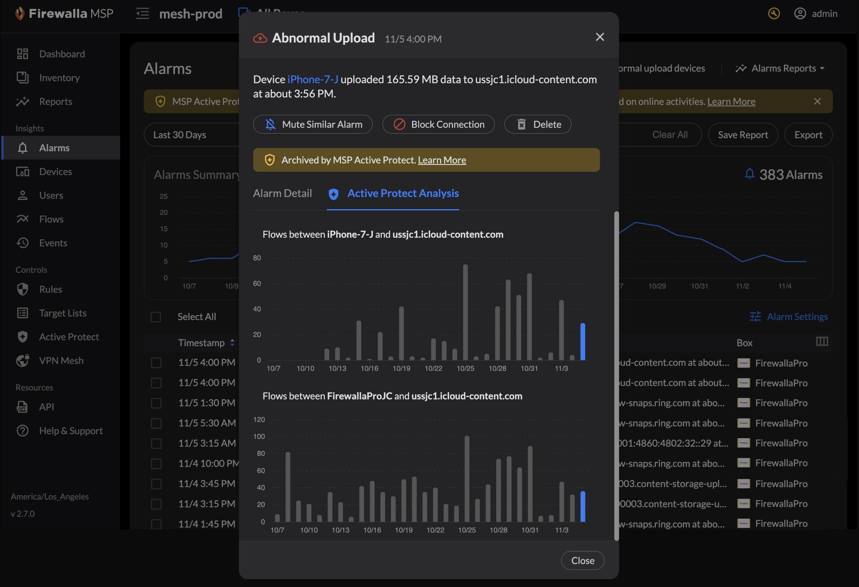Select the Active Protect Analysis tab

(393, 193)
